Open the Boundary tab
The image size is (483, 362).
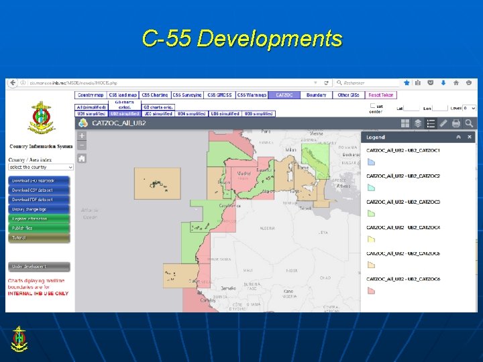click(317, 95)
